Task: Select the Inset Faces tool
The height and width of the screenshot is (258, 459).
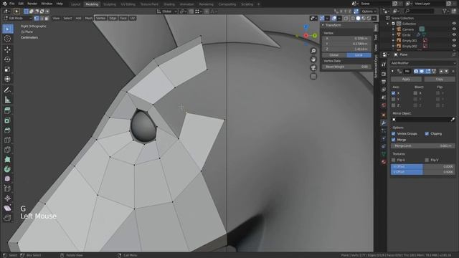Action: [8, 120]
